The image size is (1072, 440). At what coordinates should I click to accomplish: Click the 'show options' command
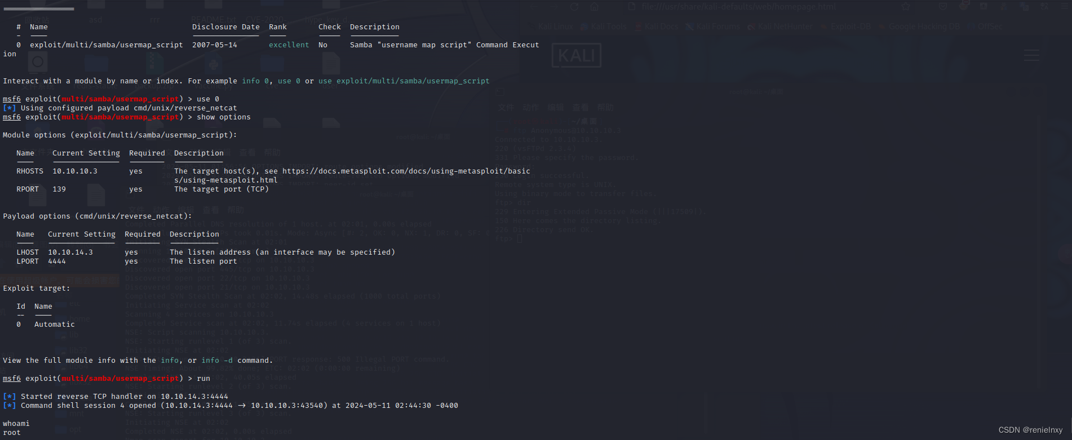click(x=224, y=117)
